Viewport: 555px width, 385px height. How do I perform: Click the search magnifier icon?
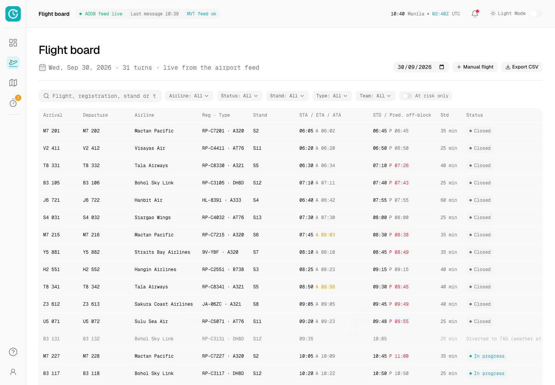coord(46,96)
